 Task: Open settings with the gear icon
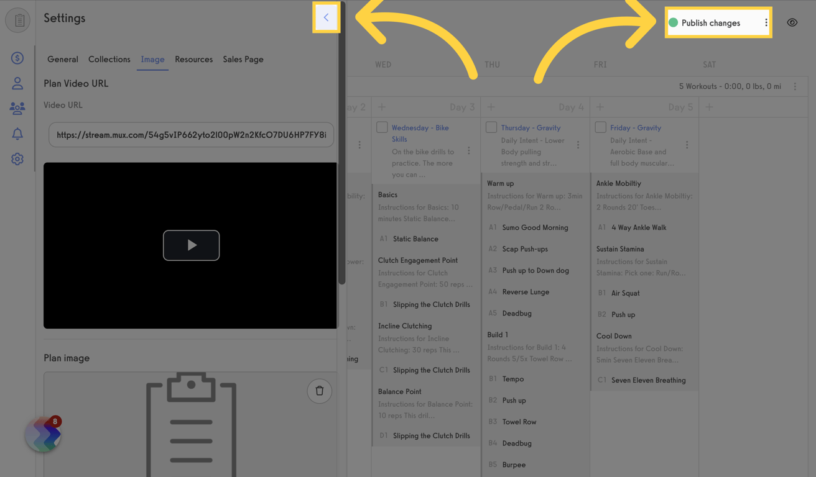click(x=17, y=158)
